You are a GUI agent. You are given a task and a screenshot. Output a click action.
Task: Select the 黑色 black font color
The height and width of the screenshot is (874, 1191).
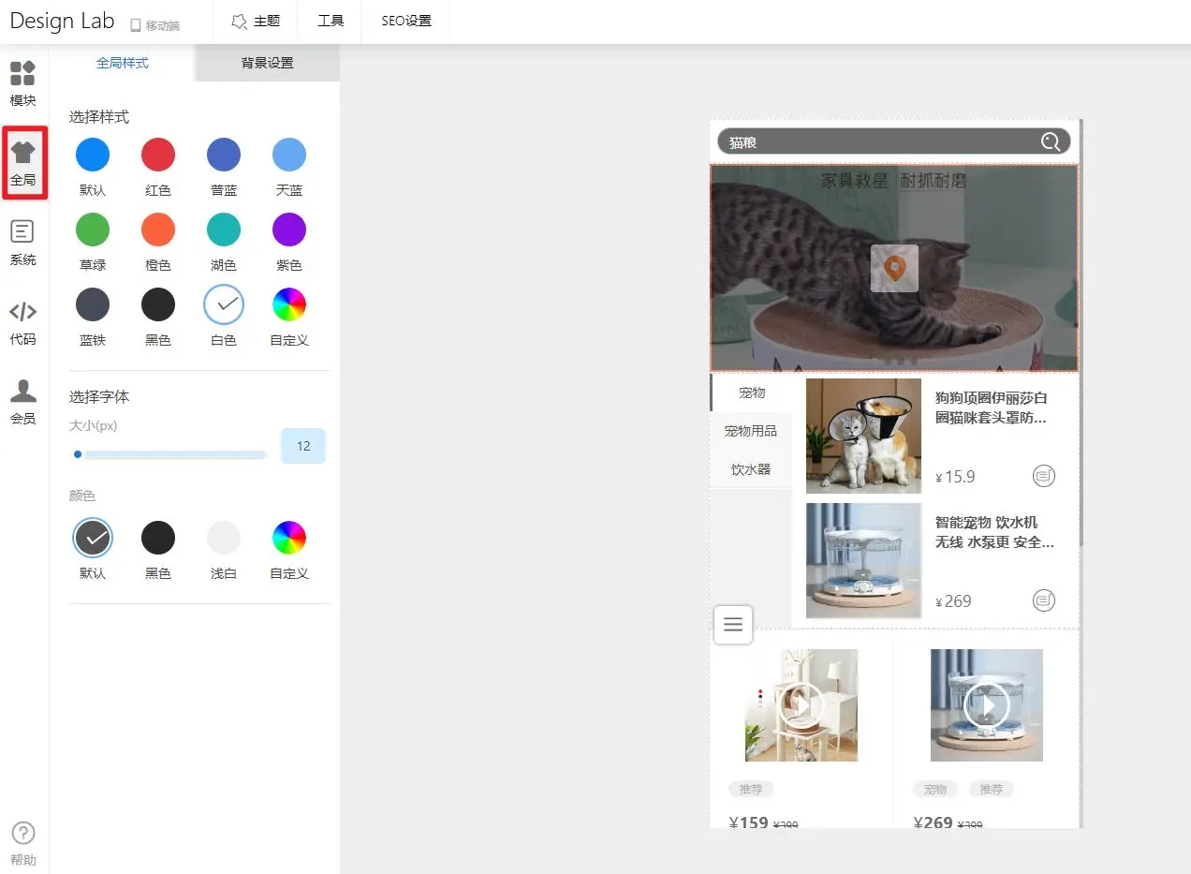tap(158, 538)
